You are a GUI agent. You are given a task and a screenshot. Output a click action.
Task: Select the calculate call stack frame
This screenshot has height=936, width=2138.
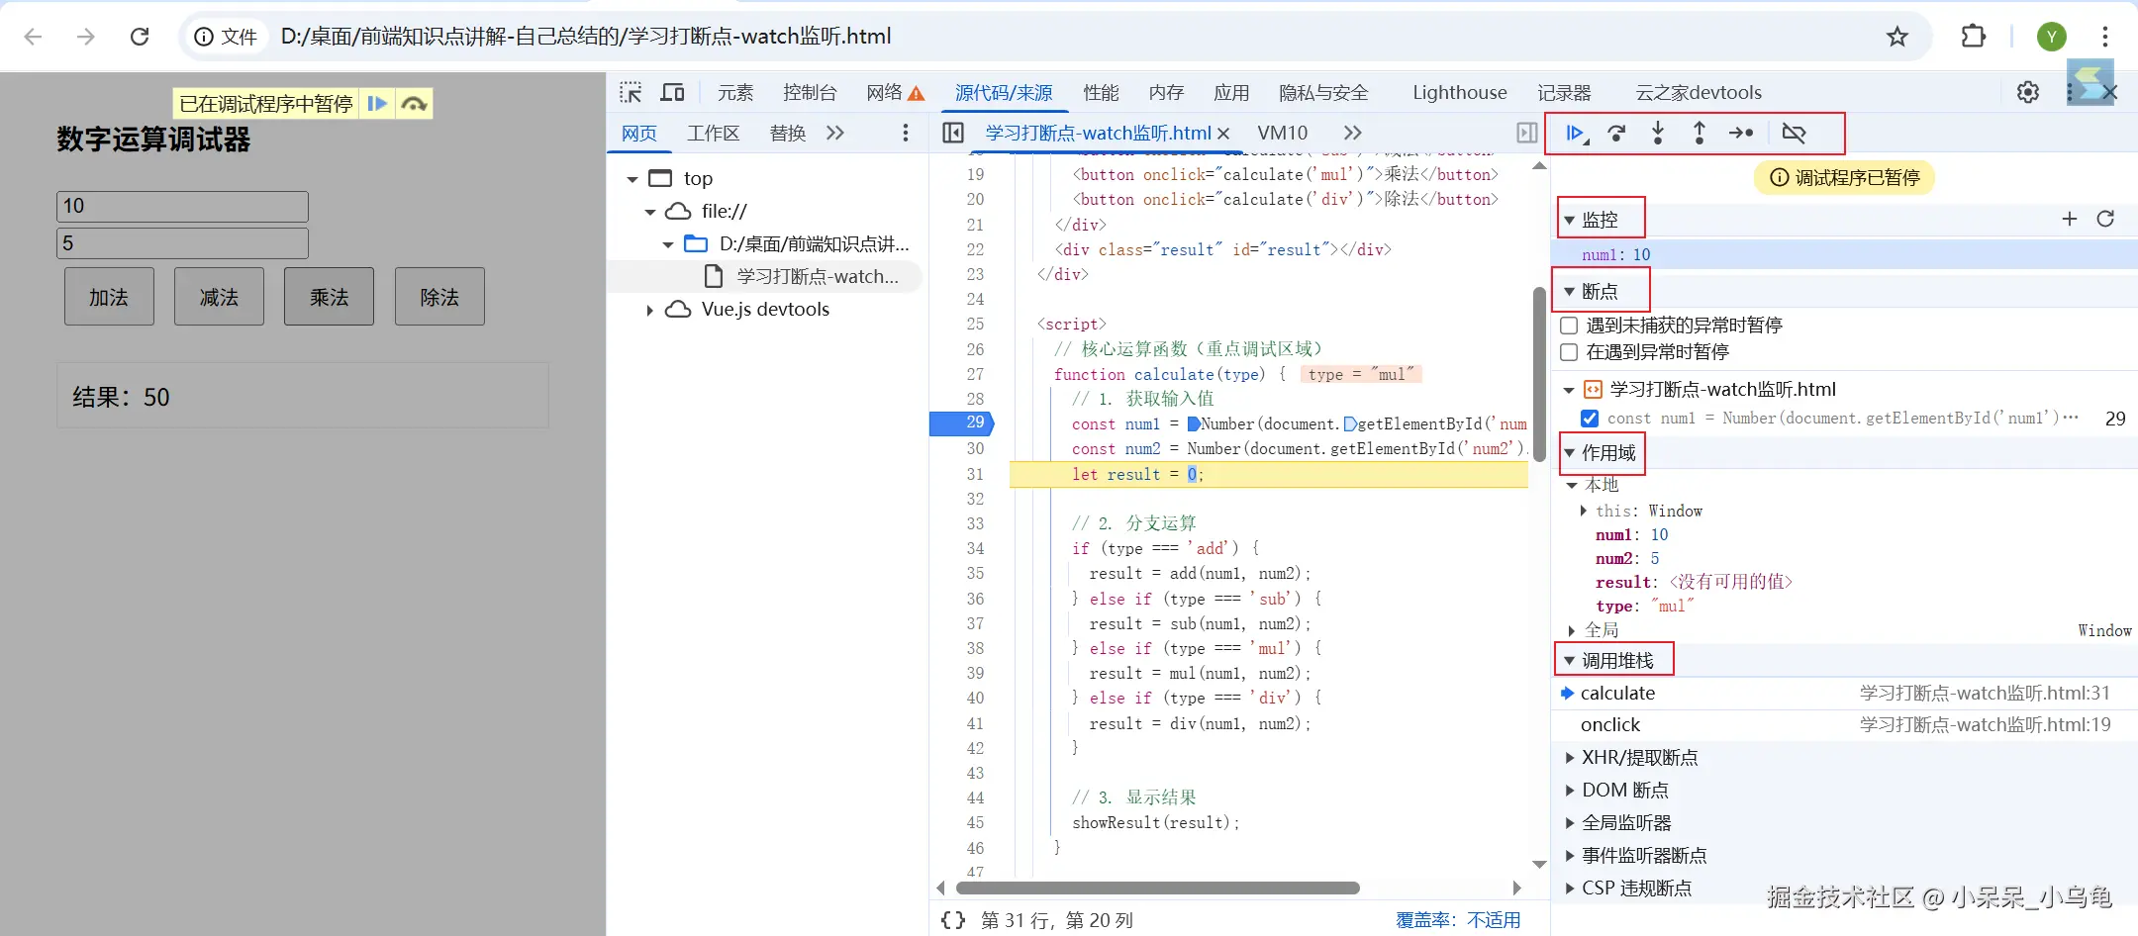click(x=1844, y=693)
